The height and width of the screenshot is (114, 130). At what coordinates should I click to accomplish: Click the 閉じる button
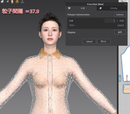104,41
